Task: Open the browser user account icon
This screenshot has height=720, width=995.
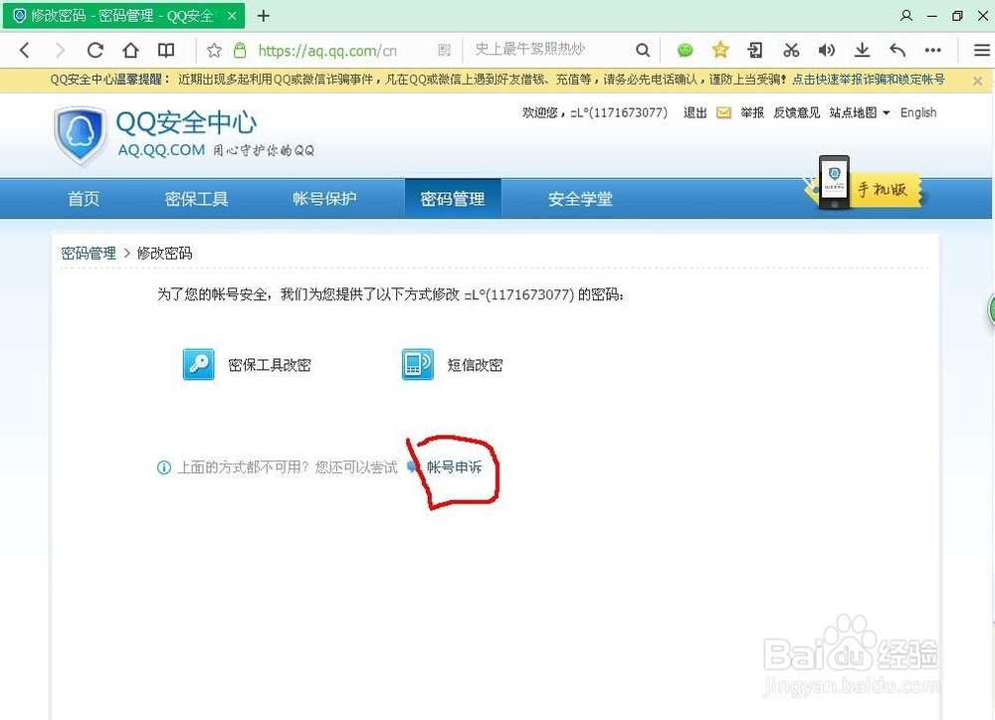Action: 906,15
